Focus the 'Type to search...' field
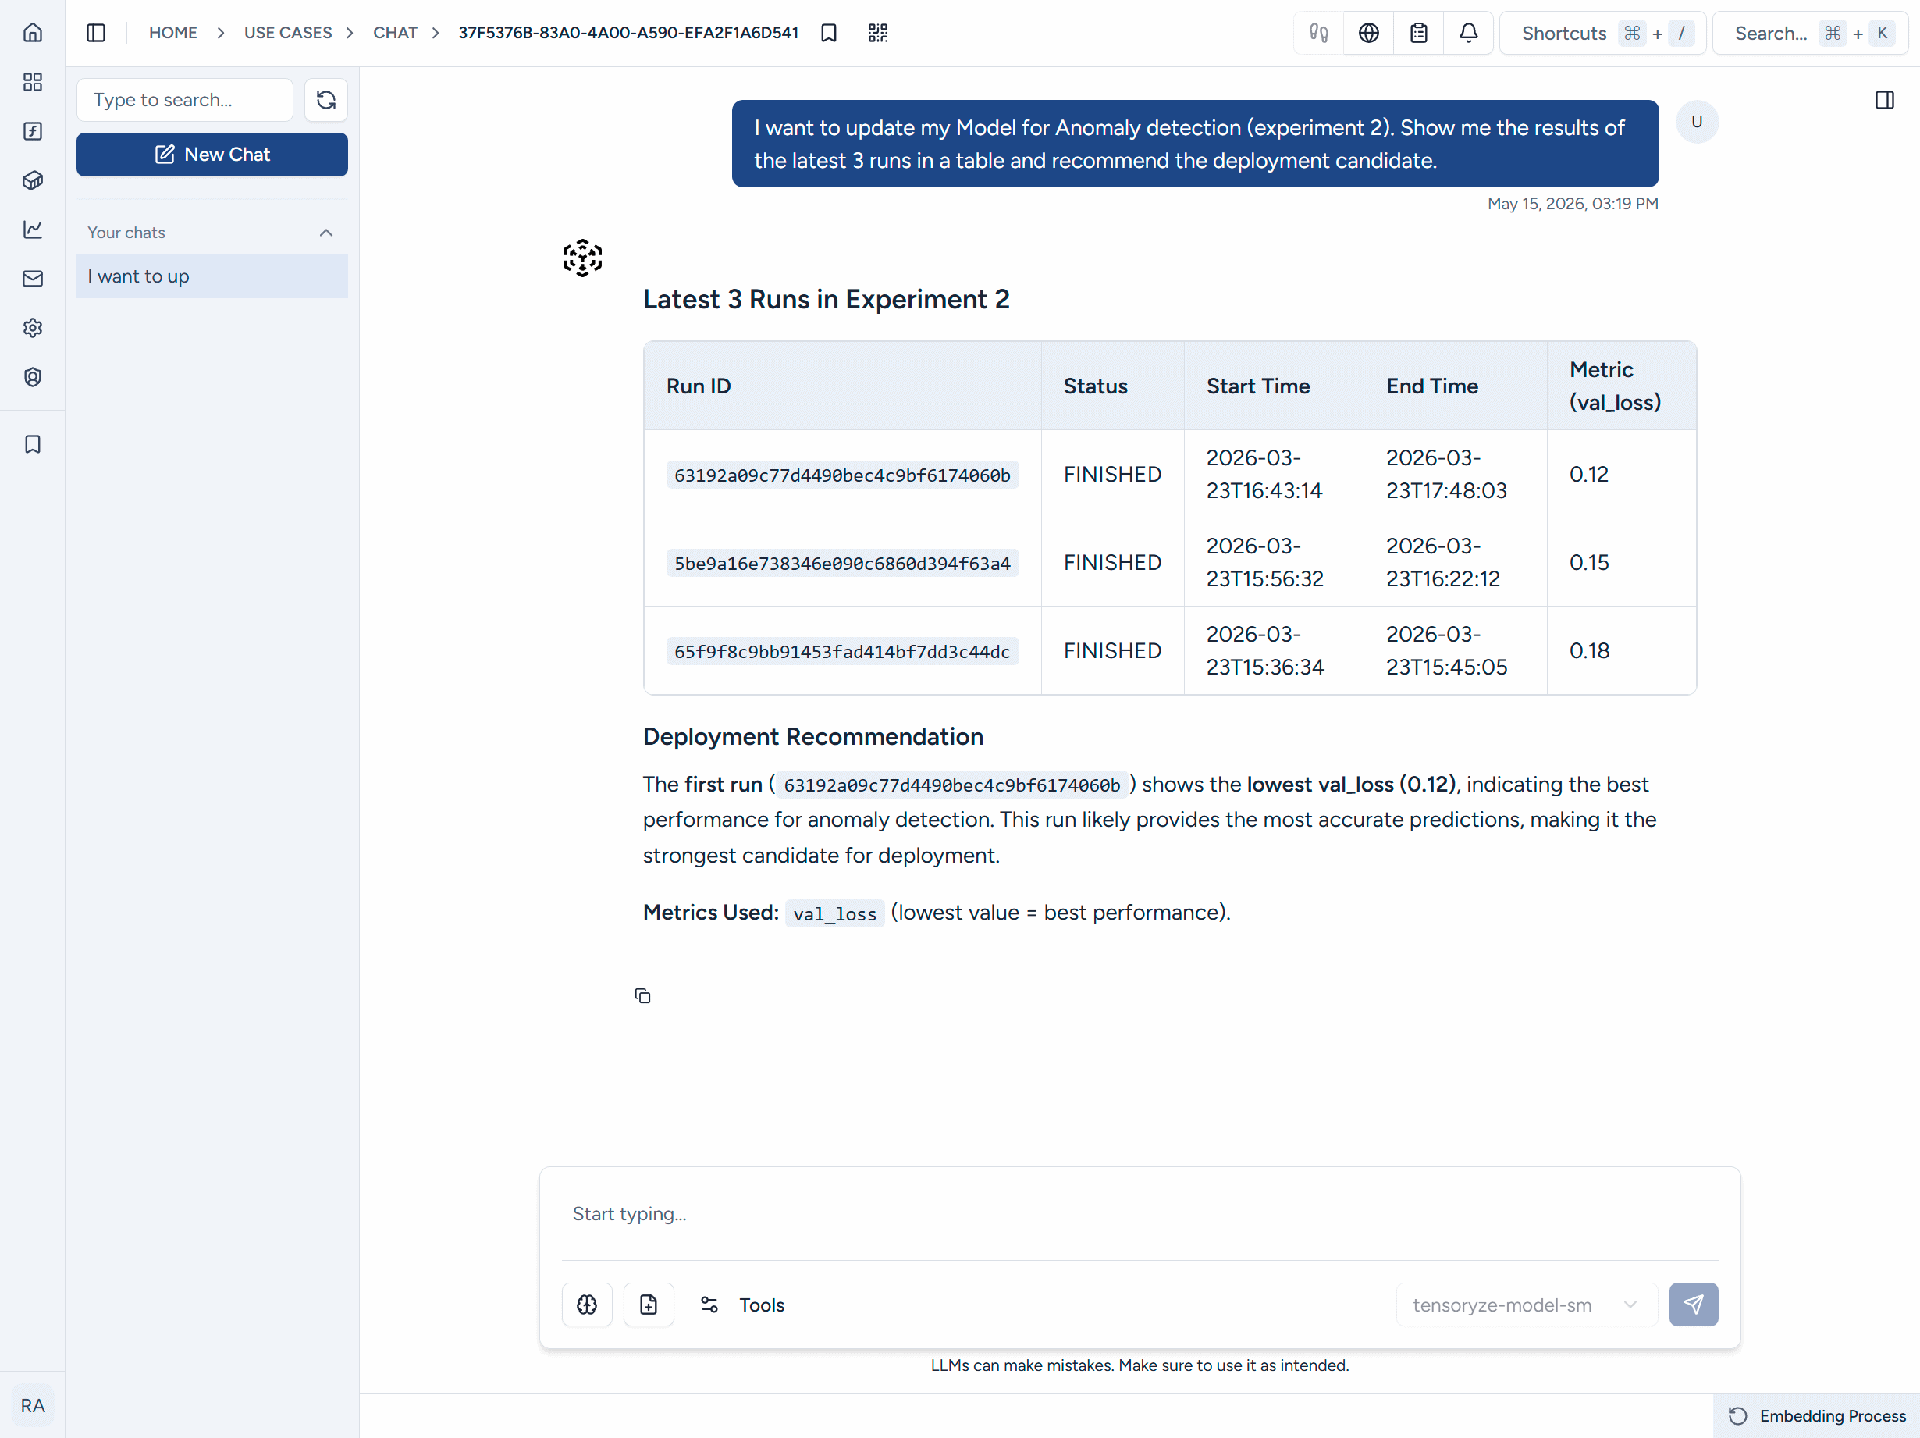 185,100
